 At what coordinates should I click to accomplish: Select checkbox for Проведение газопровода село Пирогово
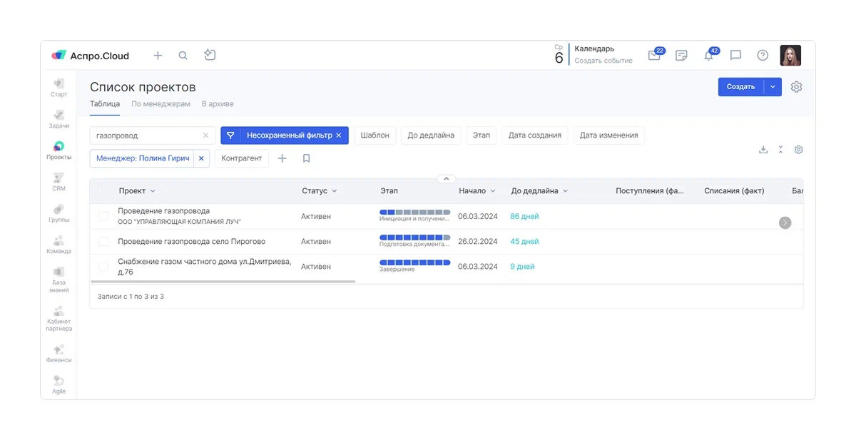(103, 242)
